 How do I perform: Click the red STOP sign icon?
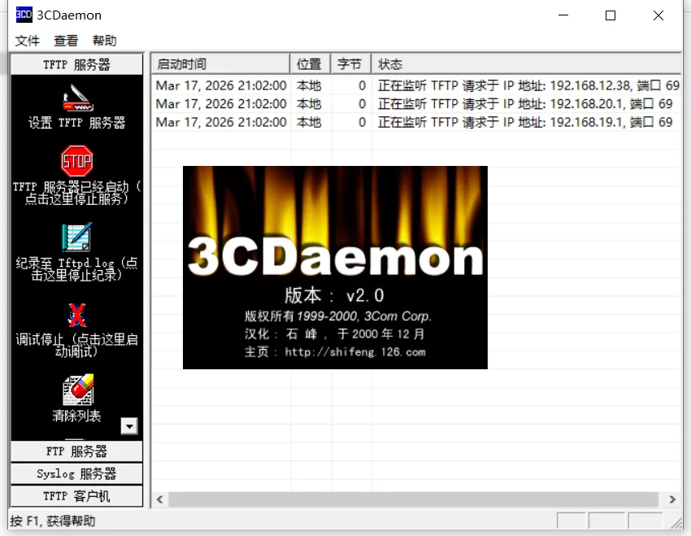(76, 161)
